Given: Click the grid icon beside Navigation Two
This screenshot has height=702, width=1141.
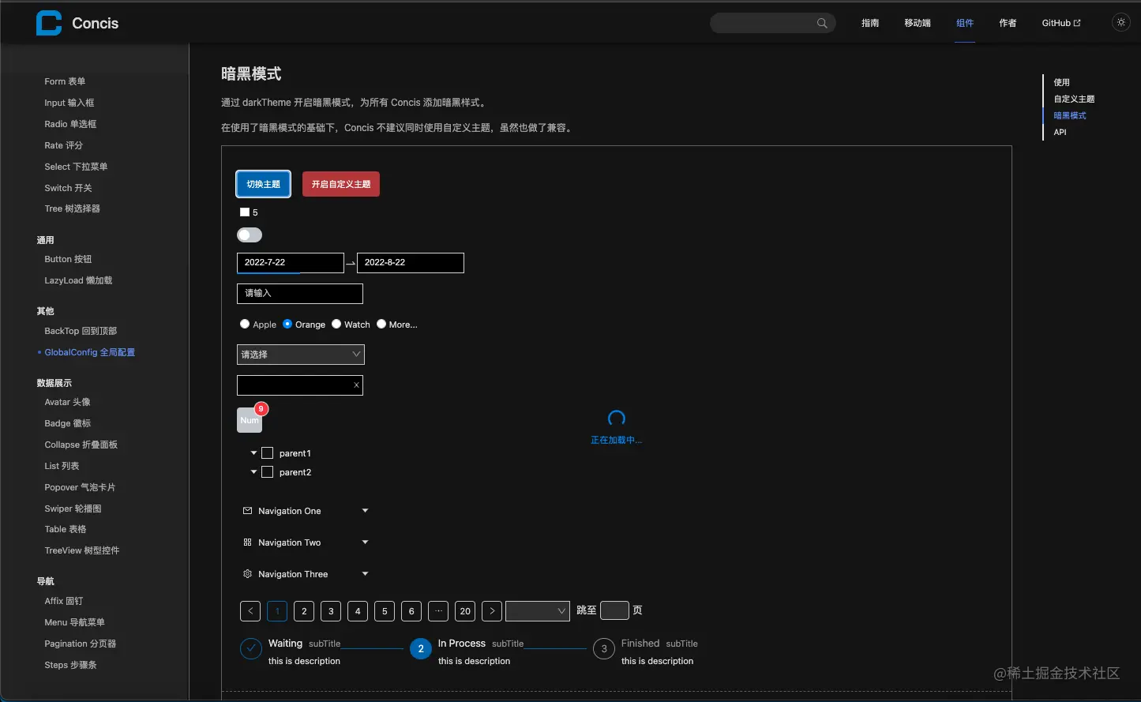Looking at the screenshot, I should tap(247, 542).
